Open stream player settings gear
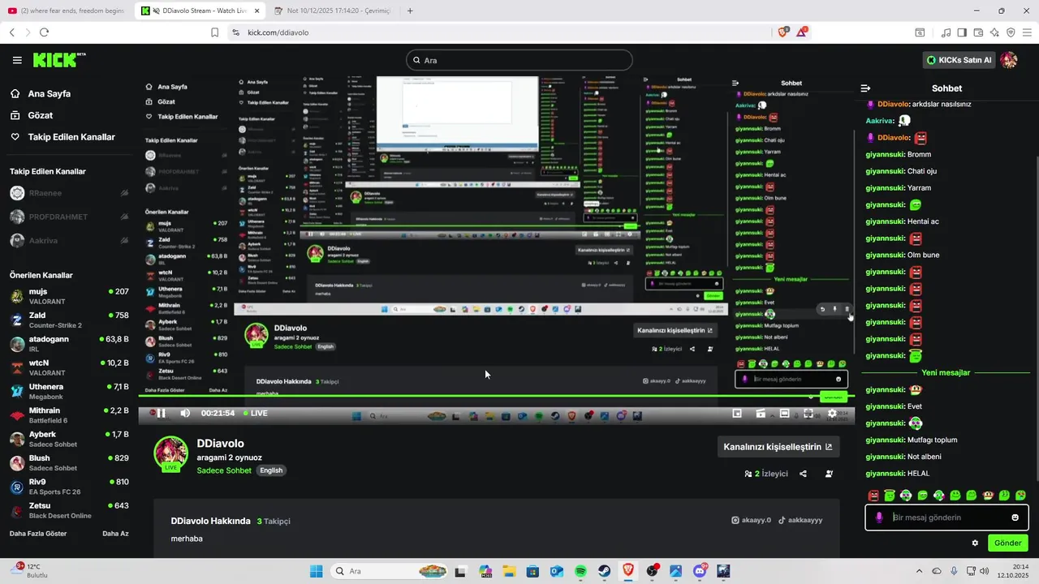Viewport: 1039px width, 584px height. coord(832,413)
